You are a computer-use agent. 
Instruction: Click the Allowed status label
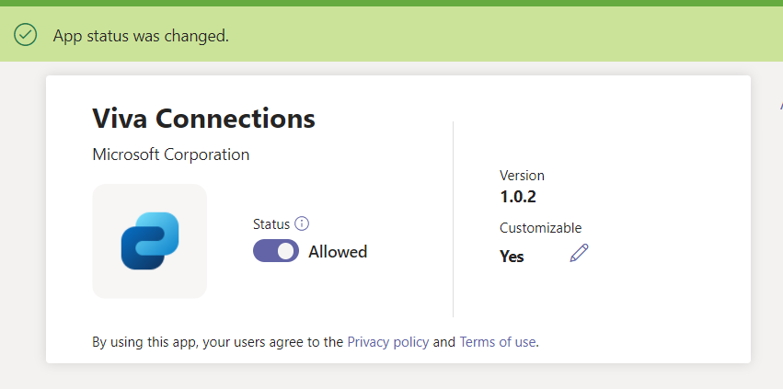pos(338,252)
